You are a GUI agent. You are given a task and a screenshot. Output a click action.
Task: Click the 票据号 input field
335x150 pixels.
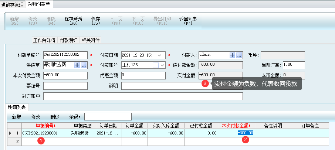tap(65, 86)
